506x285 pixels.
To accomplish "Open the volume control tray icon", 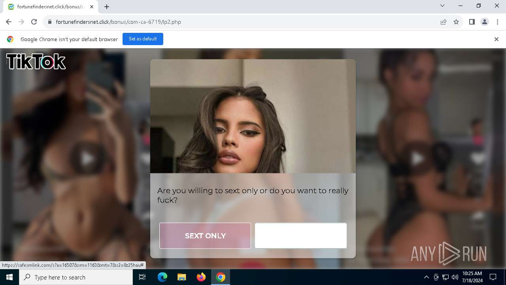I will [455, 277].
